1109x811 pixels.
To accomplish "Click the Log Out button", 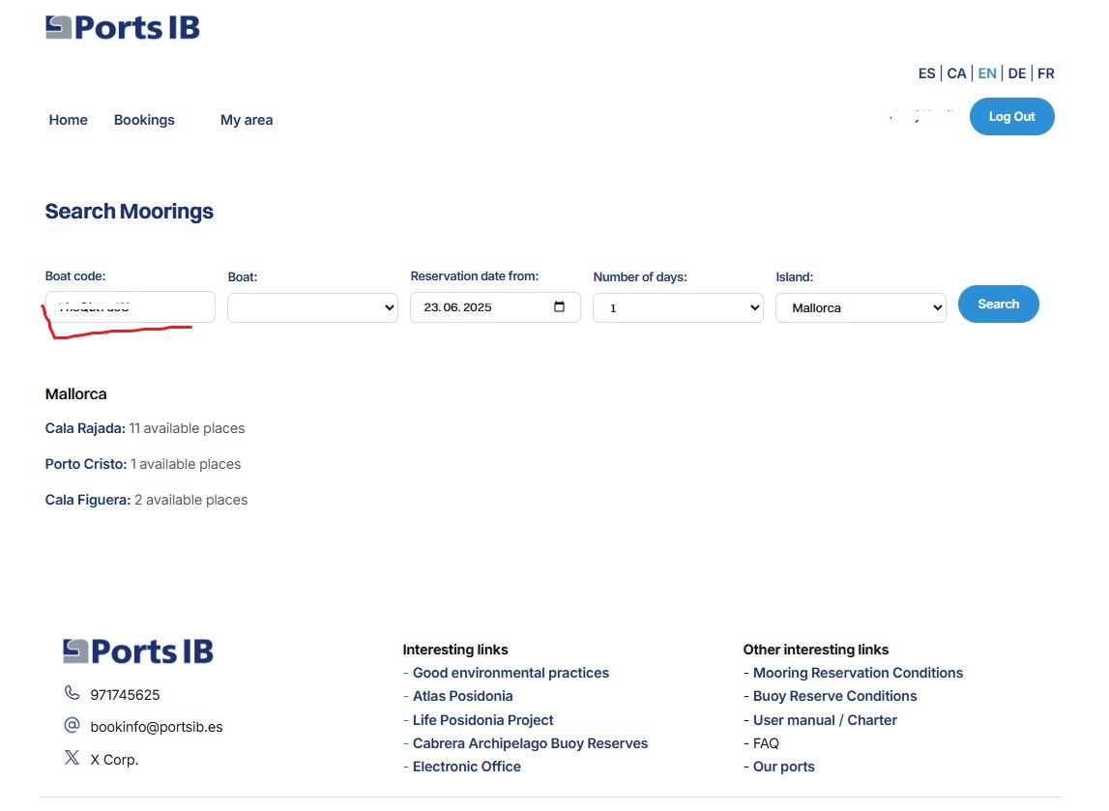I will (x=1011, y=117).
